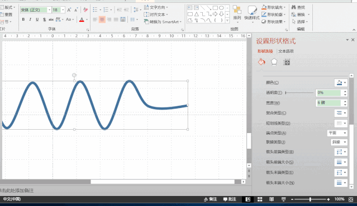The height and width of the screenshot is (206, 357).
Task: Switch to Shape Options (形状选项) tab
Action: (x=265, y=51)
